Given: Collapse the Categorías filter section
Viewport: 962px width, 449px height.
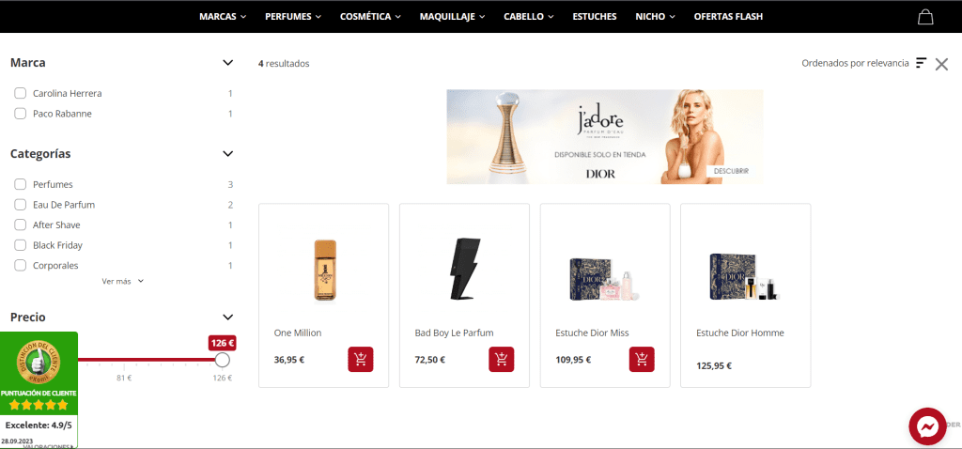Looking at the screenshot, I should pyautogui.click(x=227, y=154).
